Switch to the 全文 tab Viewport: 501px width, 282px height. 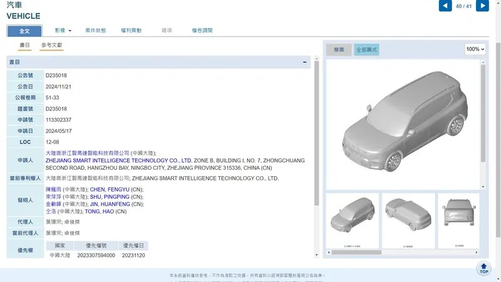[24, 31]
